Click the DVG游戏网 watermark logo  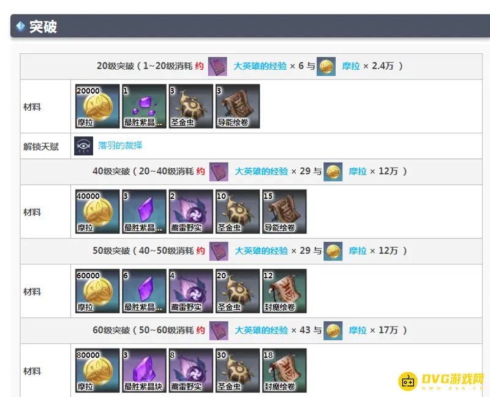tap(441, 381)
